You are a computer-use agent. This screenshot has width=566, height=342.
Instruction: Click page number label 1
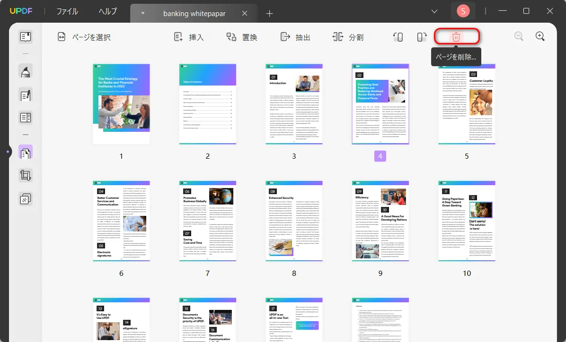click(x=121, y=156)
